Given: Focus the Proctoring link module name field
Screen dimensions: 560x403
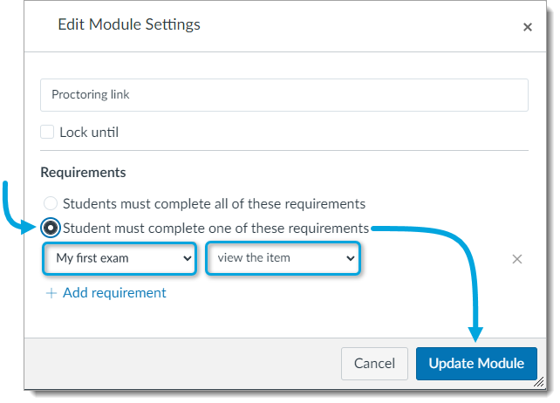Looking at the screenshot, I should click(x=283, y=95).
